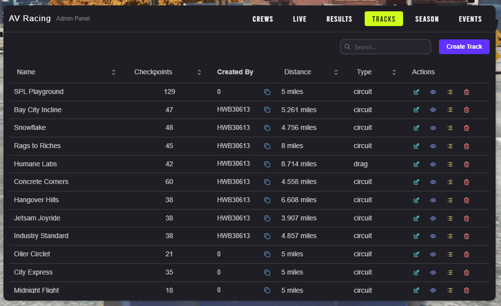Edit the SPL Playground track
Screen dimensions: 501x306
point(416,92)
